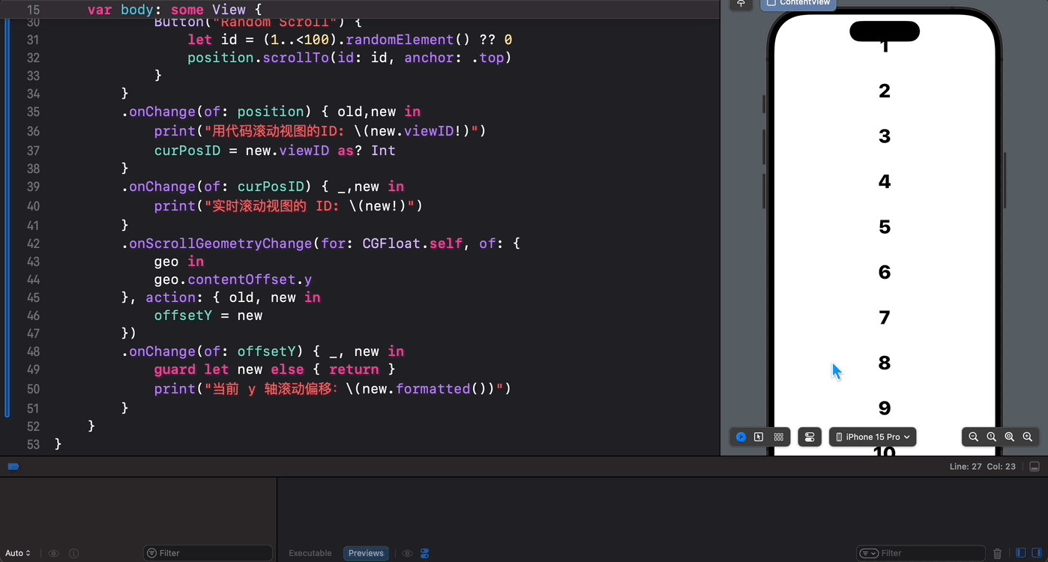Screen dimensions: 1048x562
Task: Toggle the breakpoint activation button in debug bar
Action: point(13,466)
